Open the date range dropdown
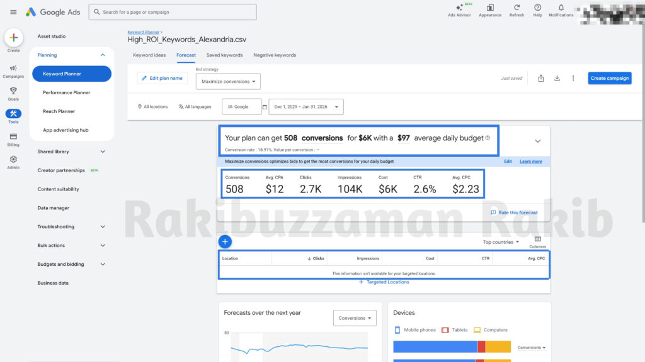The width and height of the screenshot is (645, 362). (306, 107)
